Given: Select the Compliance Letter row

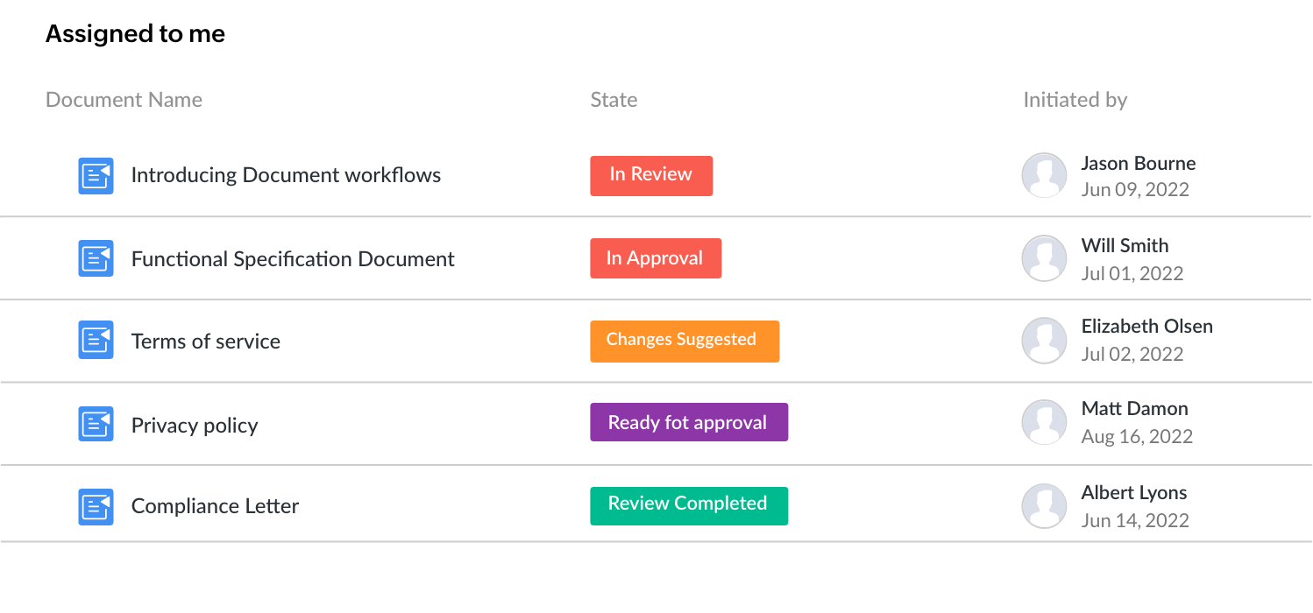Looking at the screenshot, I should pos(215,505).
